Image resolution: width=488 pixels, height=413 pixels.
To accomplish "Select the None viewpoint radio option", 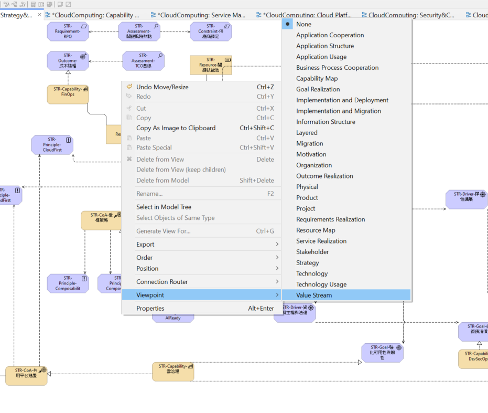I will (346, 24).
